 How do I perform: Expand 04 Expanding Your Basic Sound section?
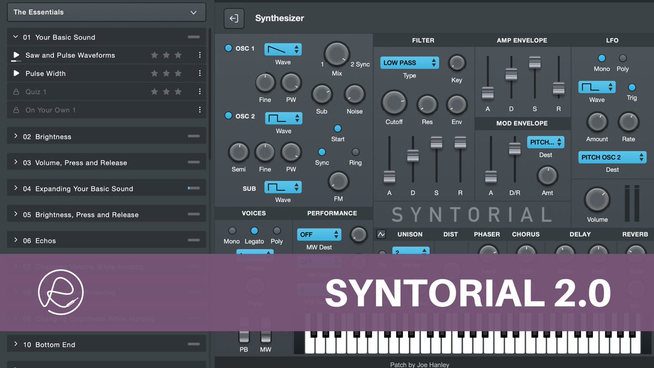(106, 189)
